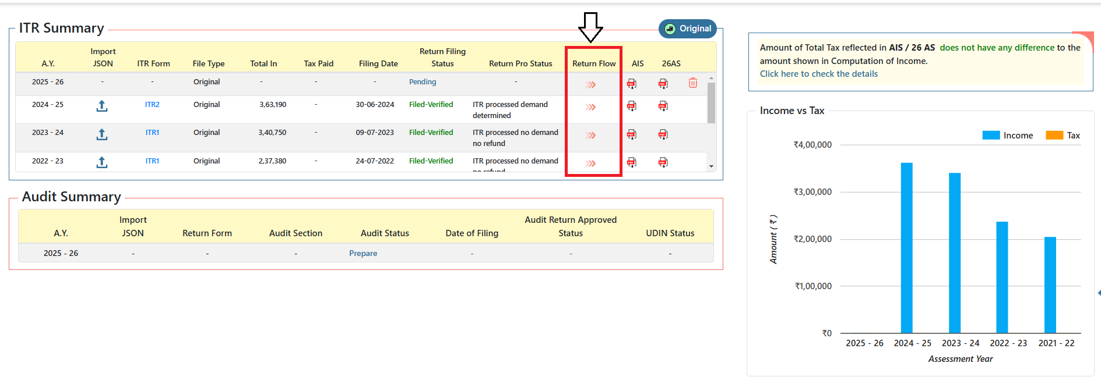Upload import JSON for 2024-25

pyautogui.click(x=102, y=106)
